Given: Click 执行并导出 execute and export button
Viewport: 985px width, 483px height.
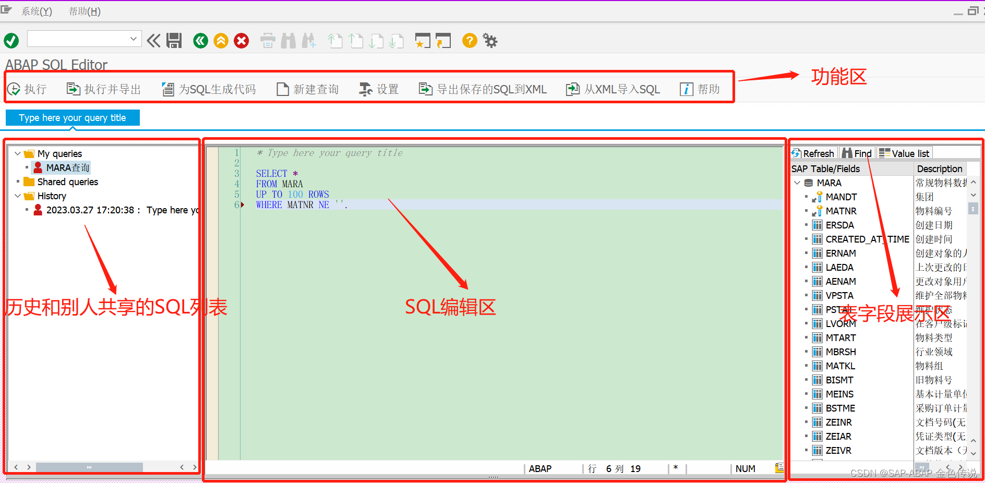Looking at the screenshot, I should pyautogui.click(x=104, y=89).
